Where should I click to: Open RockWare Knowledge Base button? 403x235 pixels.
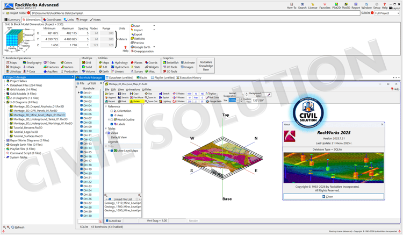206,66
